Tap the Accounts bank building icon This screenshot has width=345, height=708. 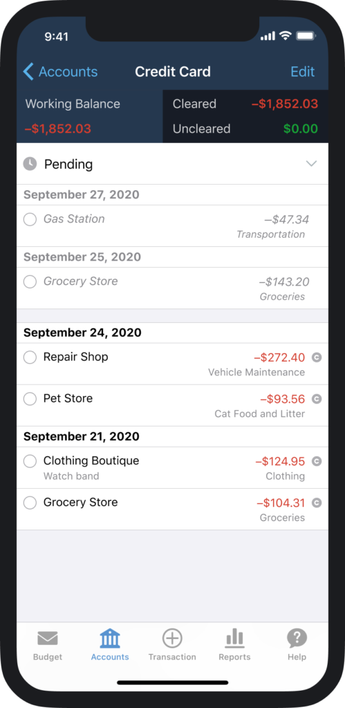110,638
